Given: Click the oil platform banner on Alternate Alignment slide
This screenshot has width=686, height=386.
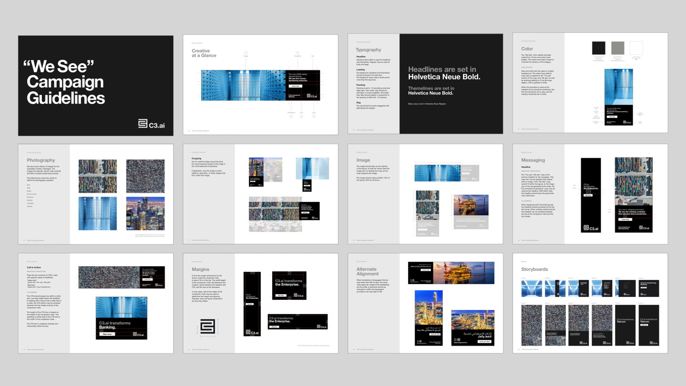Looking at the screenshot, I should [x=451, y=273].
